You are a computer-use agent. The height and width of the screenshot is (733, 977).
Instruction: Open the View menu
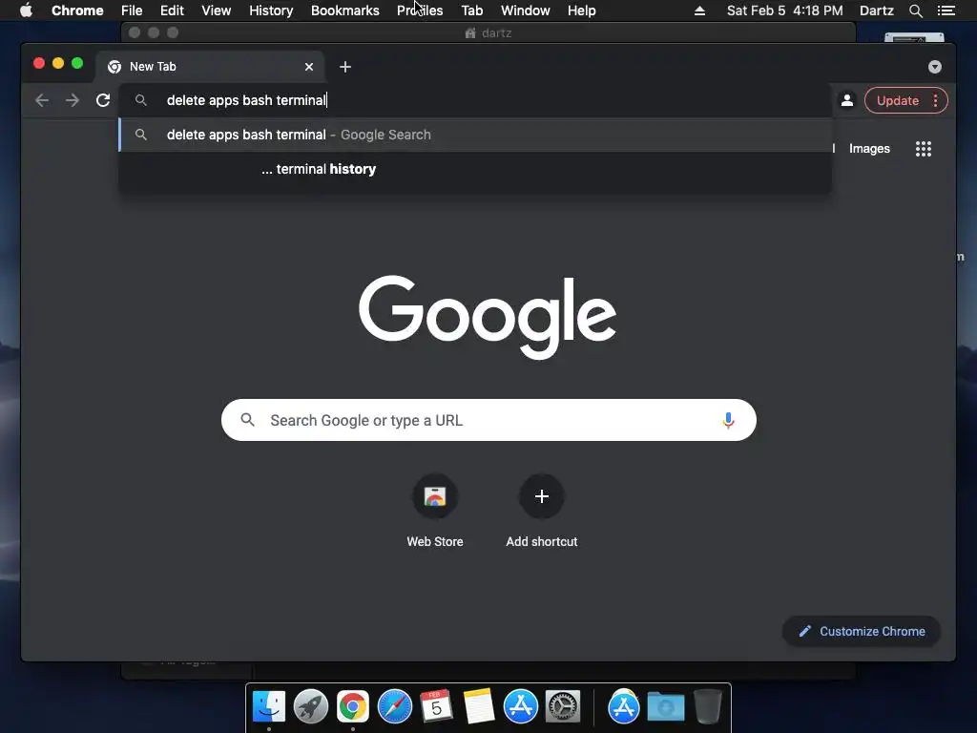(217, 10)
